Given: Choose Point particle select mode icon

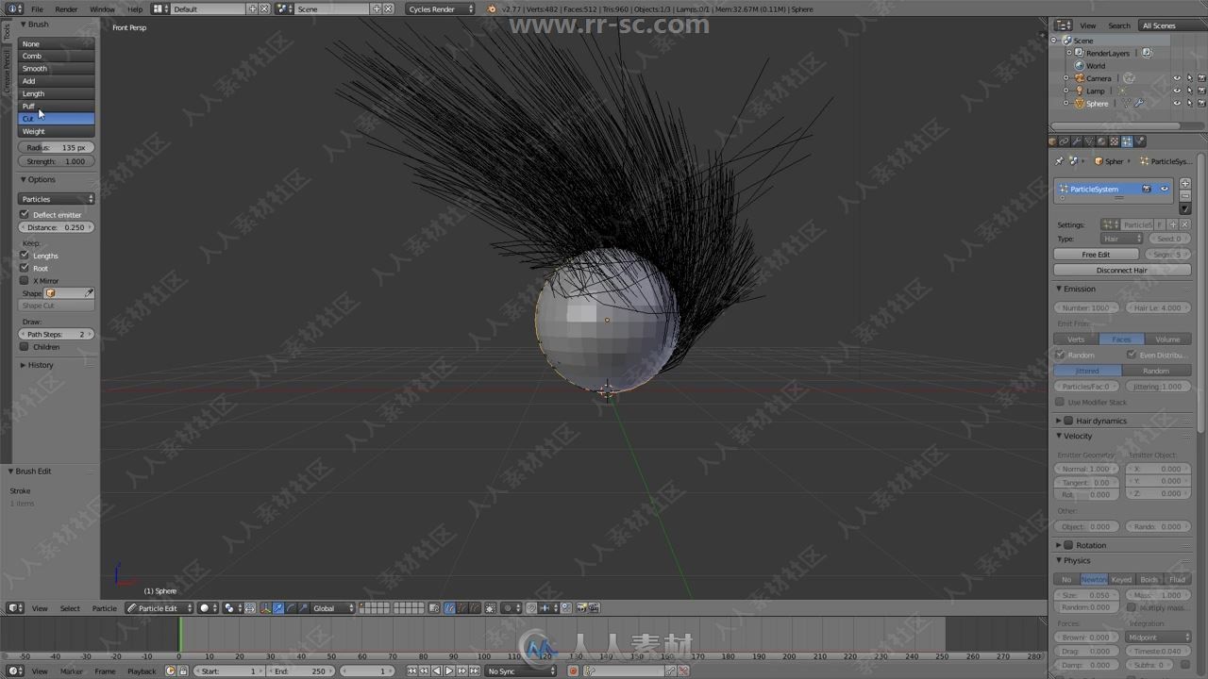Looking at the screenshot, I should coord(462,608).
